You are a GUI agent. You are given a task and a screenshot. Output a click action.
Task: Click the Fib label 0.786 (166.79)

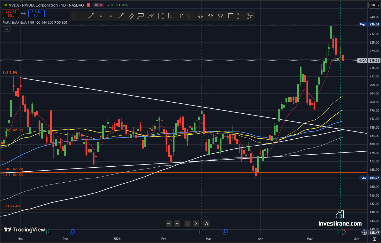13,169
